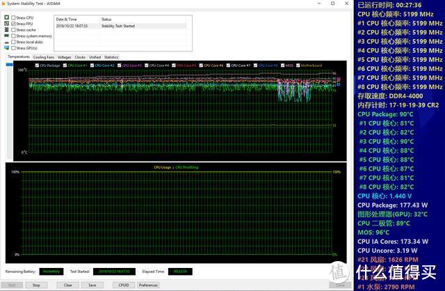The width and height of the screenshot is (445, 291).
Task: Select the Stability Test Started log row
Action: click(121, 26)
